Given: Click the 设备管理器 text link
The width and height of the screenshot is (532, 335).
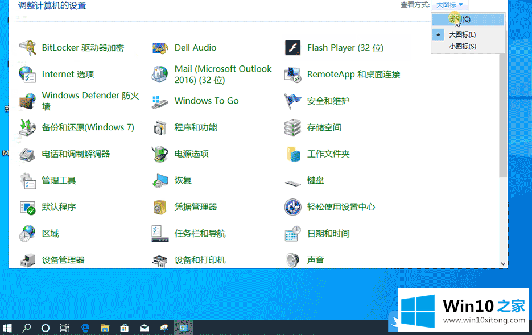Looking at the screenshot, I should coord(63,260).
